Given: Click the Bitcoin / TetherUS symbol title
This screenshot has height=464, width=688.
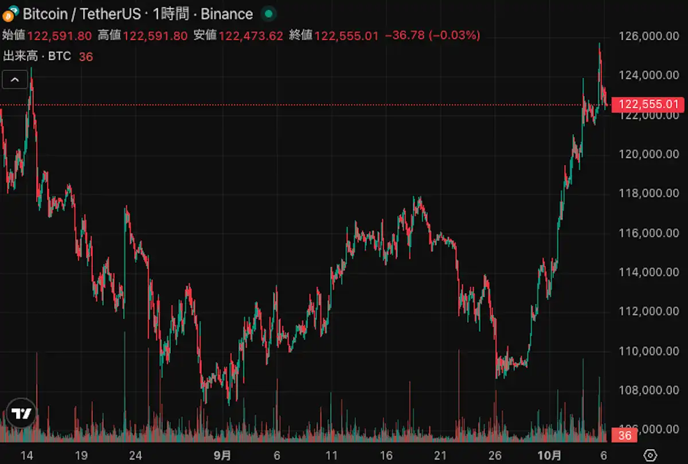Looking at the screenshot, I should (x=81, y=14).
